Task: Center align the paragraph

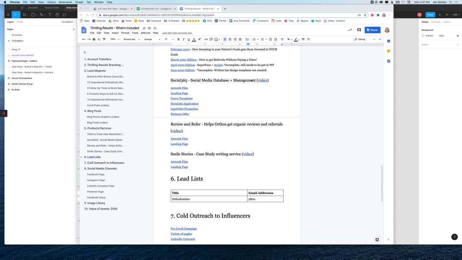Action: tap(230, 39)
